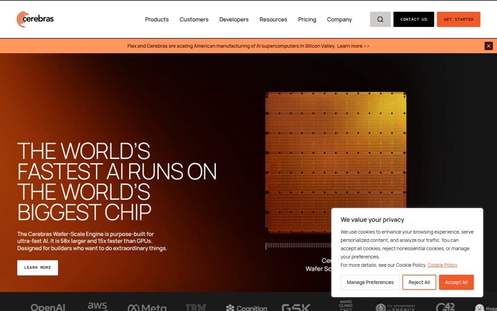Go to the Pricing page

pos(306,19)
